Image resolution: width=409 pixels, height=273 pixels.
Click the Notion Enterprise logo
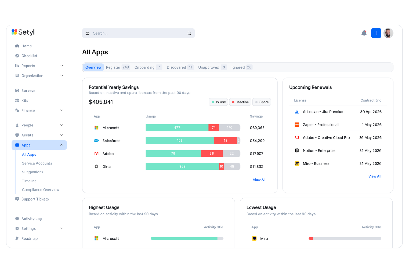click(x=297, y=151)
